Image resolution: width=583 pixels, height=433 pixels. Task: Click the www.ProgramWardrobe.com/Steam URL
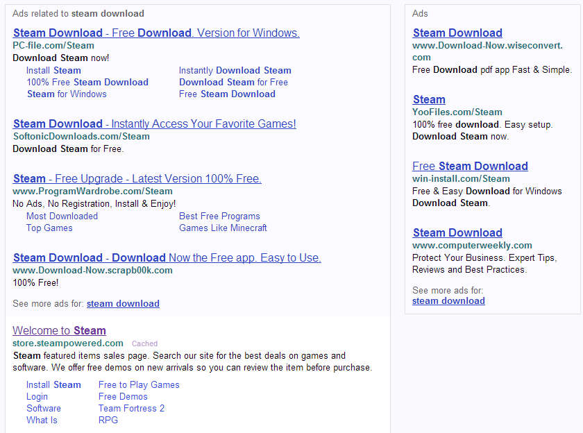point(92,191)
